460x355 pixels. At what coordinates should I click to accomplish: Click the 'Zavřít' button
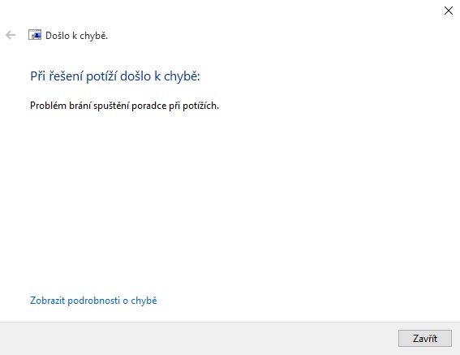pos(425,338)
